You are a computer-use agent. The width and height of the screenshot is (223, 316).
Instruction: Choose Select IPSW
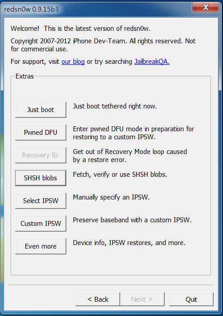click(x=41, y=201)
